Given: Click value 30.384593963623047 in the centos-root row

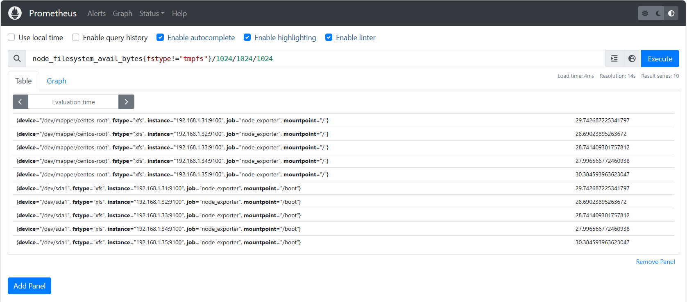Looking at the screenshot, I should tap(602, 174).
